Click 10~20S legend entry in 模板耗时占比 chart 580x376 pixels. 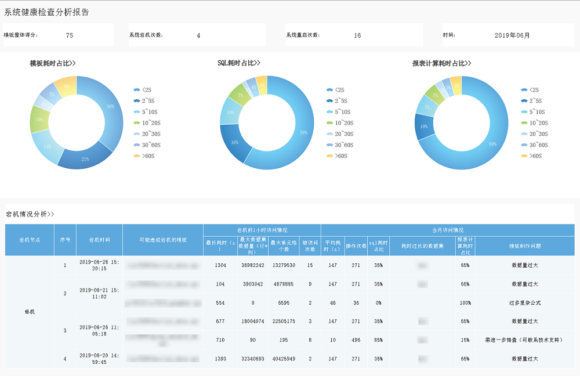[147, 123]
